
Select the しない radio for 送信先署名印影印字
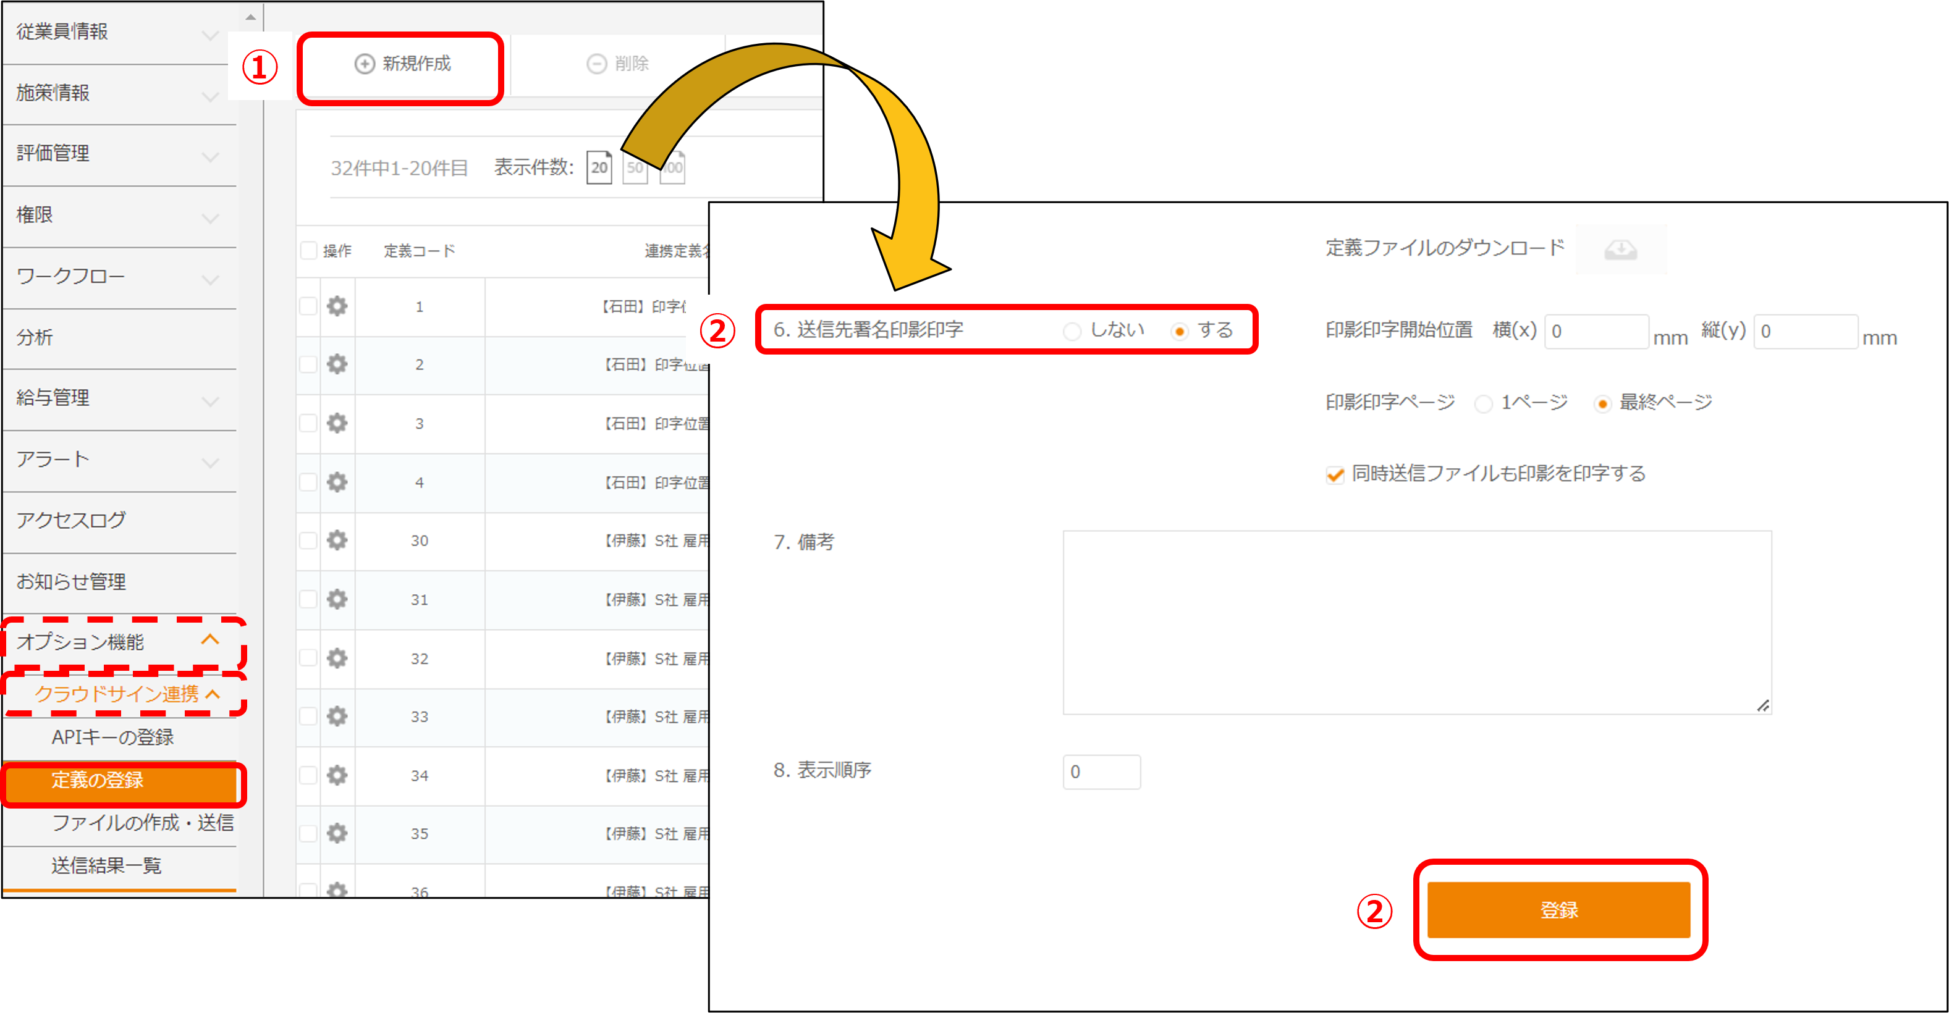1072,331
